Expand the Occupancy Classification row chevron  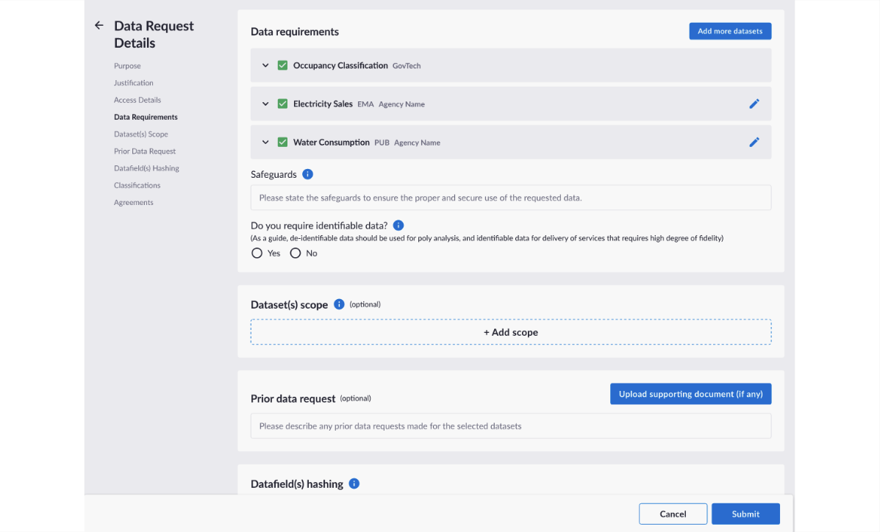click(x=265, y=65)
